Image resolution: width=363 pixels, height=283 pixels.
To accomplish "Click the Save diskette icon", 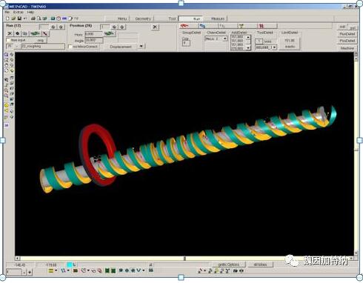I will [19, 19].
